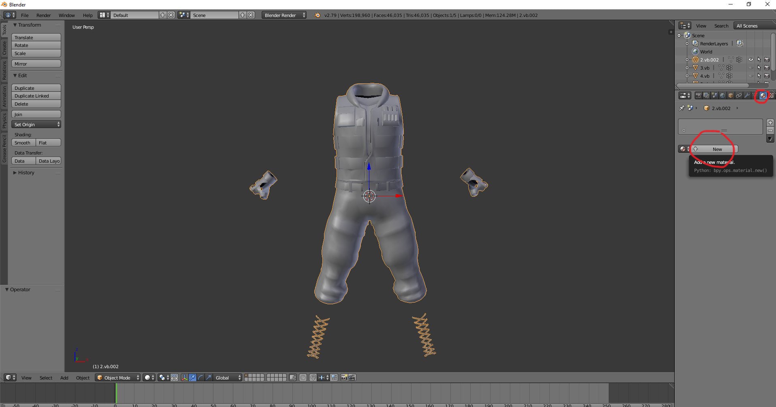Click the proportional editing circle icon

point(303,377)
